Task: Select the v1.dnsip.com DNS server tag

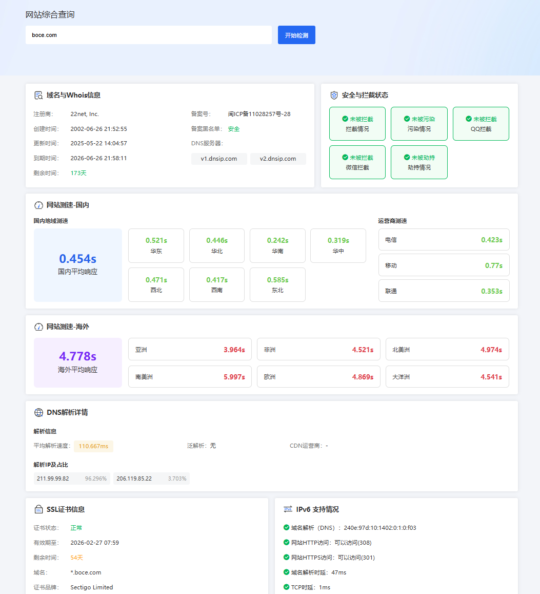Action: pos(219,159)
